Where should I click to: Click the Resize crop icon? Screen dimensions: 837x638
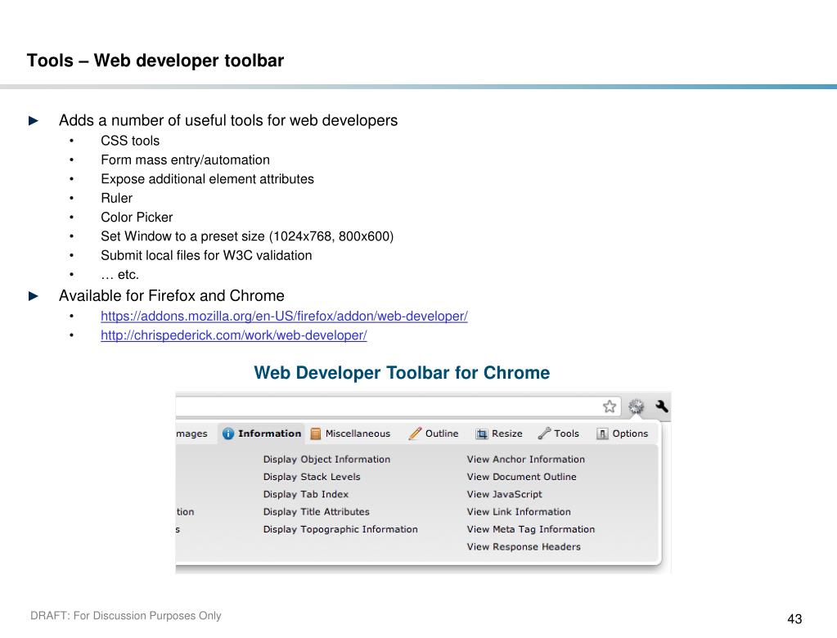coord(481,434)
